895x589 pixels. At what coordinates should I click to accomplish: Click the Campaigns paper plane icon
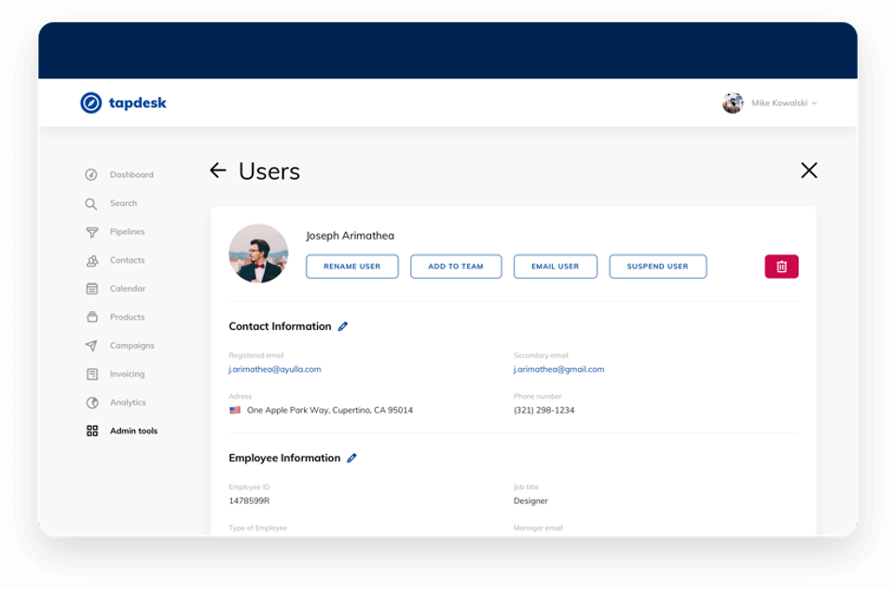pos(91,346)
